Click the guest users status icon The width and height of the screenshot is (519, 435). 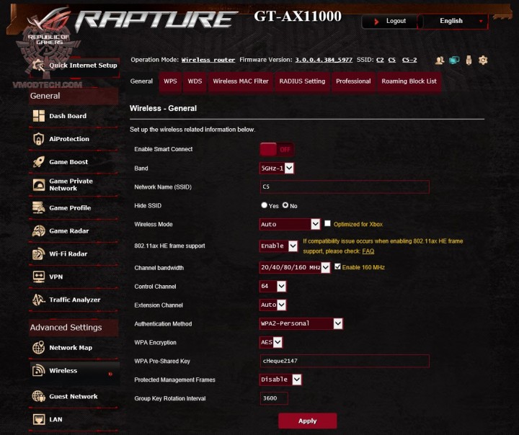(x=440, y=60)
